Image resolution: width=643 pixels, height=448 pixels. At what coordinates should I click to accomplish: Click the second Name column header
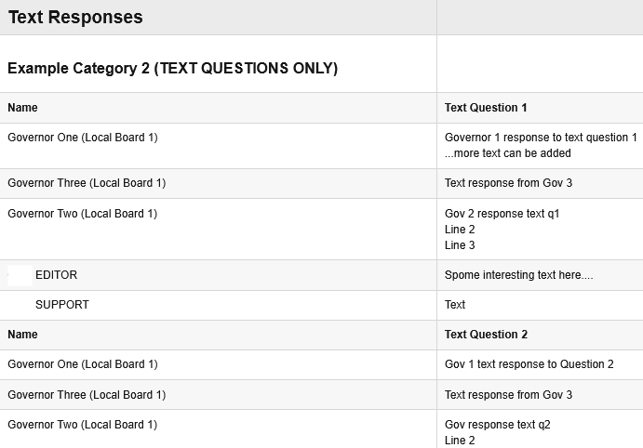(22, 335)
